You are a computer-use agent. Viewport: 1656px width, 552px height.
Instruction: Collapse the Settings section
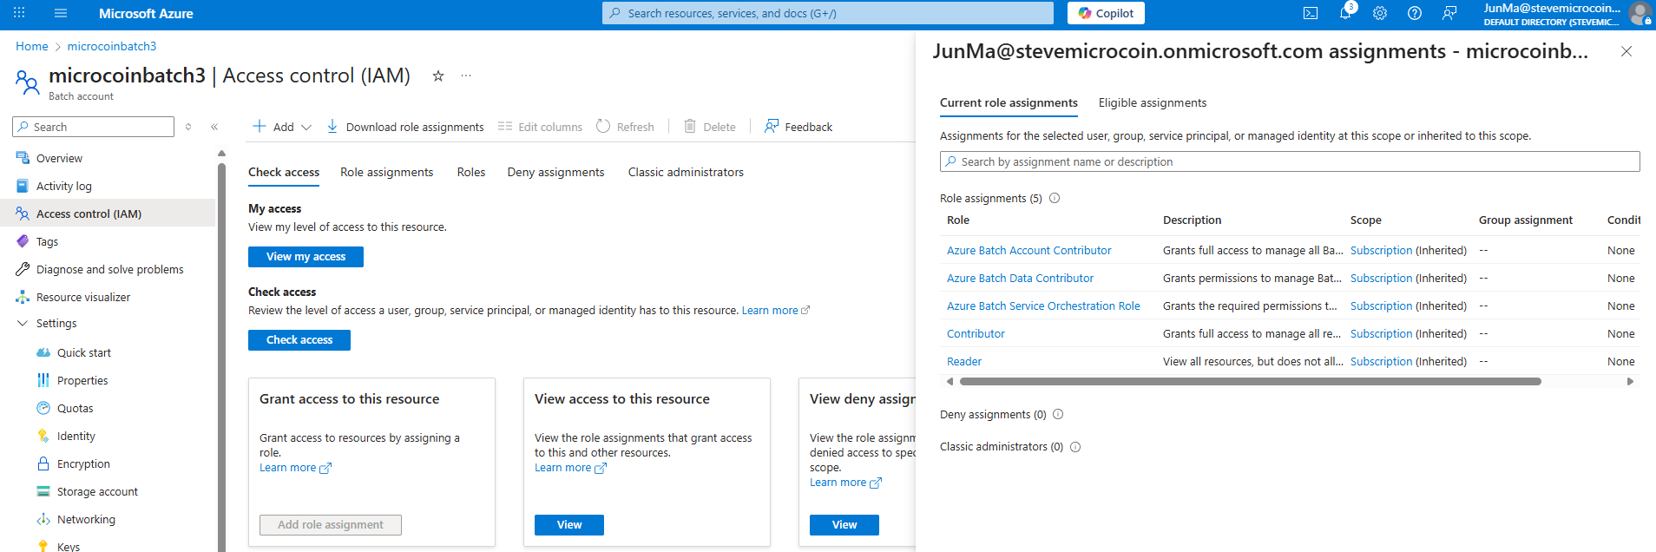(23, 323)
